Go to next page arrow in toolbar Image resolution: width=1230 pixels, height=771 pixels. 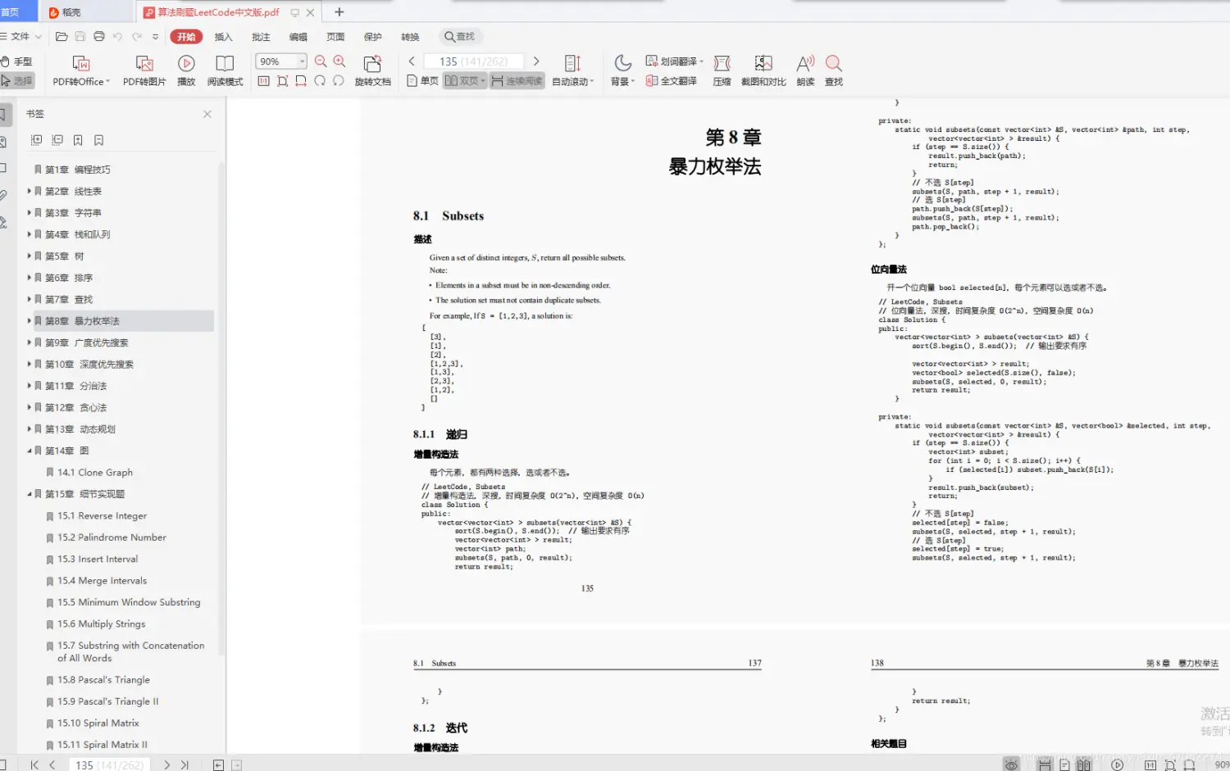tap(536, 61)
